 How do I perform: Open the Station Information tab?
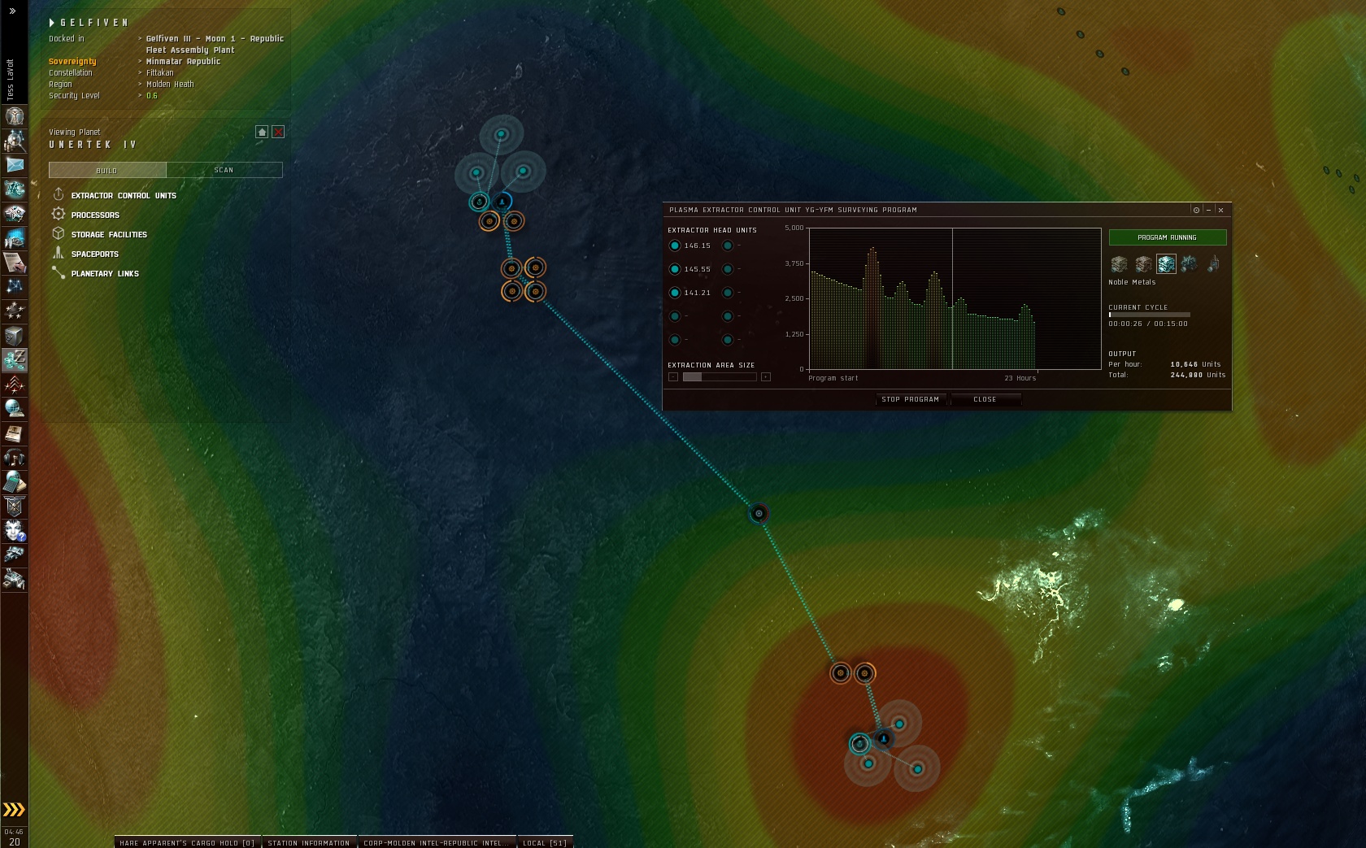309,842
